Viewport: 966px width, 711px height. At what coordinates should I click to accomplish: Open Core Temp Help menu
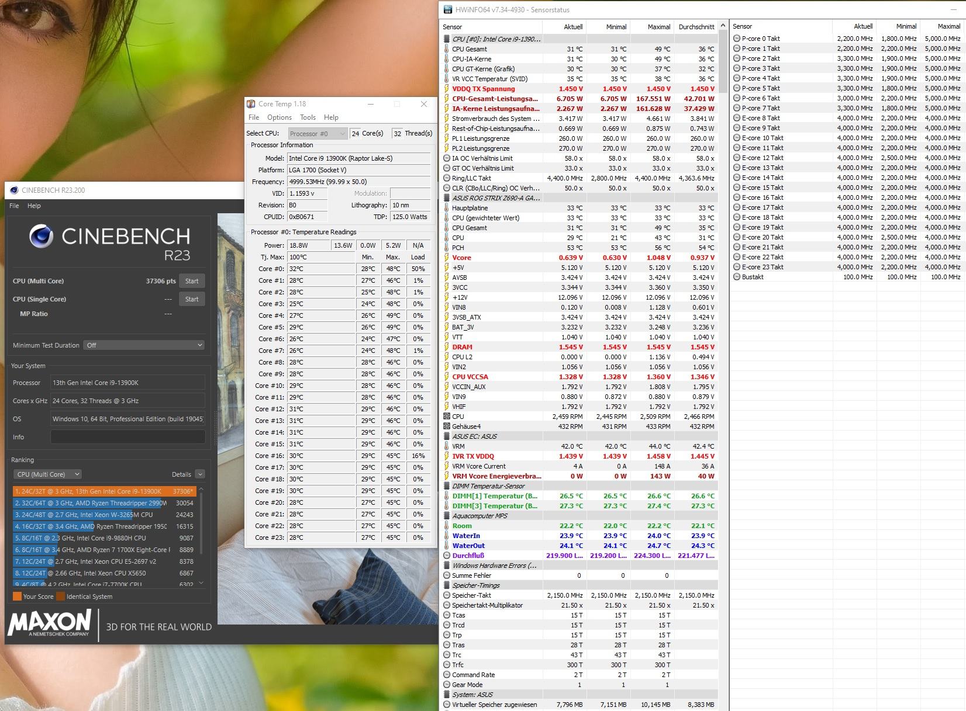[x=331, y=117]
